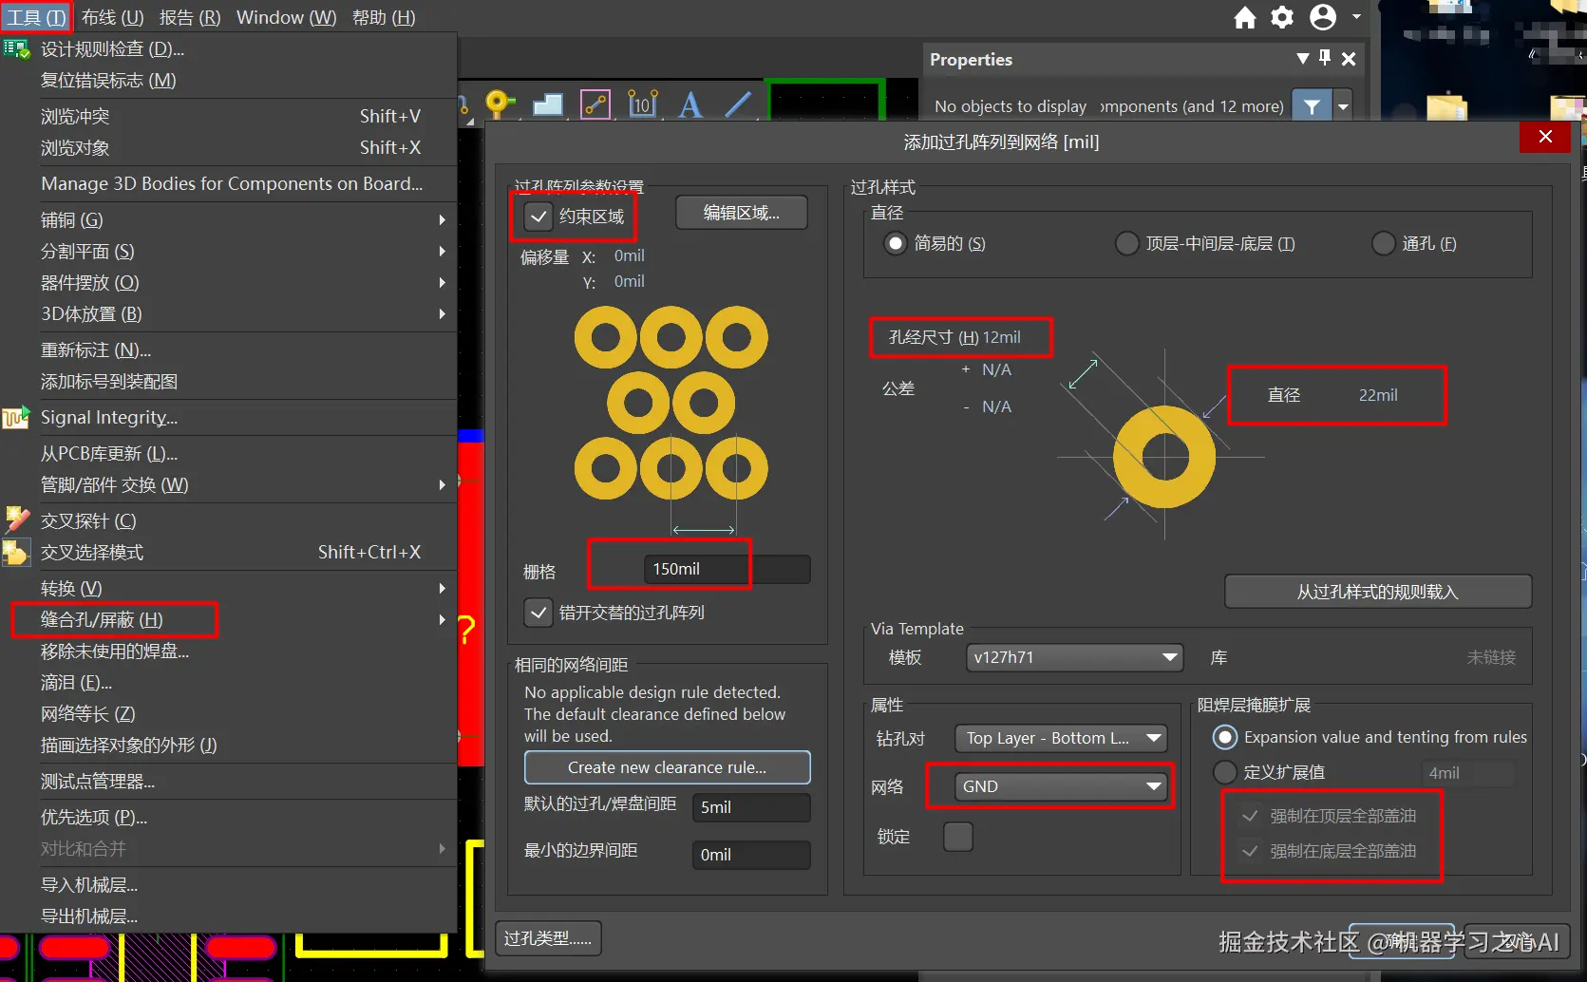Select the pink interactive routing tool icon
Screen dimensions: 1587x982
[595, 104]
